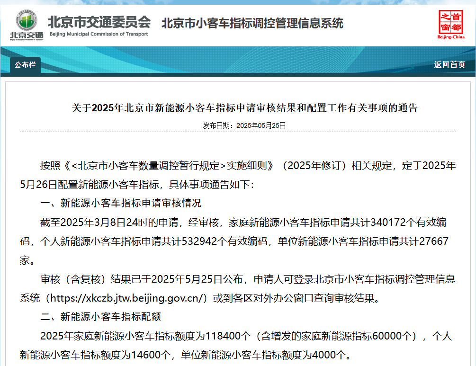
Task: Click the text 《<北京市小客车数量调控暂行规定>实施细则》
Action: [x=169, y=166]
